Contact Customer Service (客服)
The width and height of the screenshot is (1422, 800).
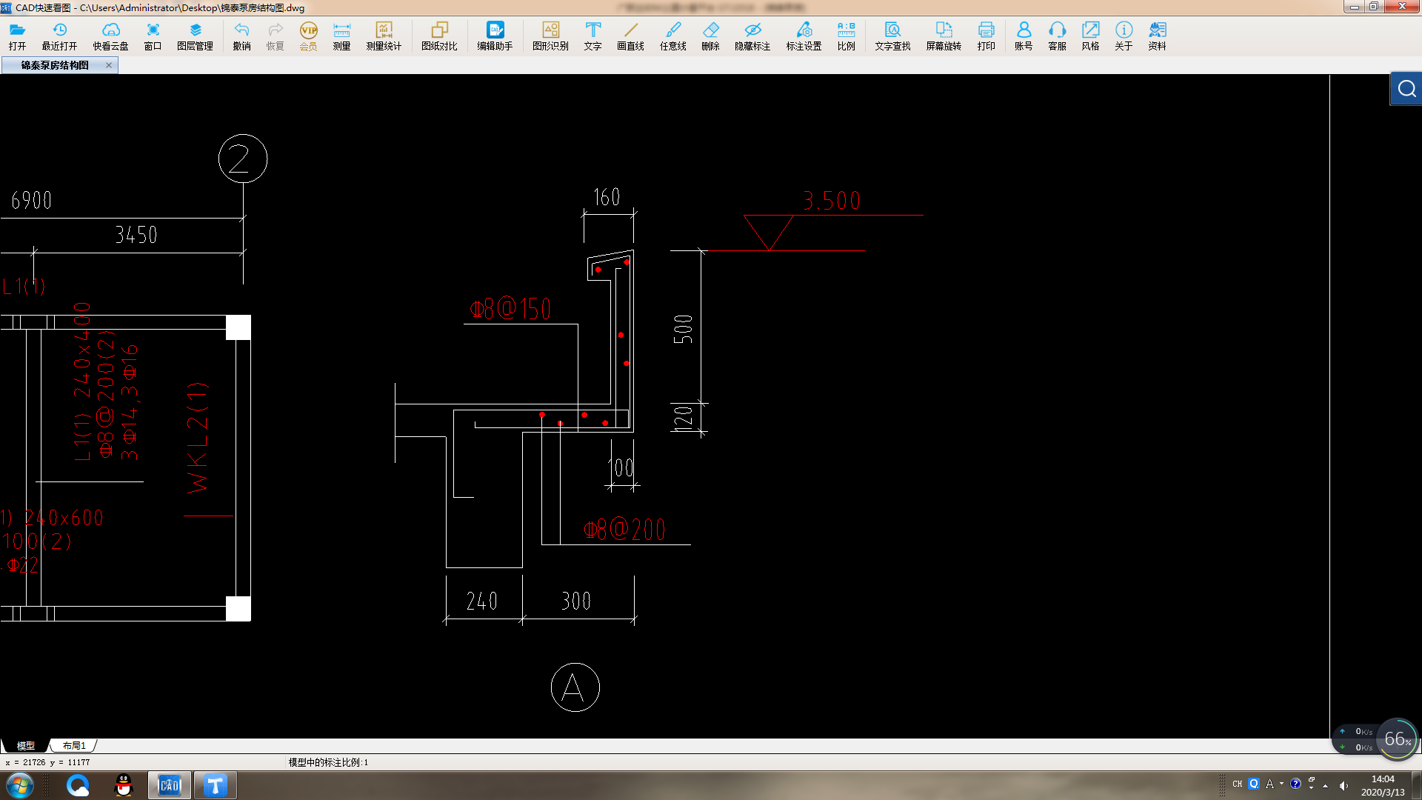click(1057, 36)
